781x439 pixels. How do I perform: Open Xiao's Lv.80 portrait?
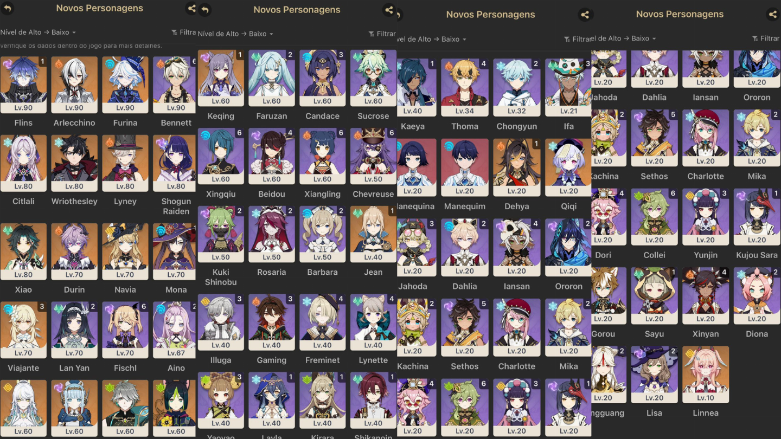click(x=23, y=251)
